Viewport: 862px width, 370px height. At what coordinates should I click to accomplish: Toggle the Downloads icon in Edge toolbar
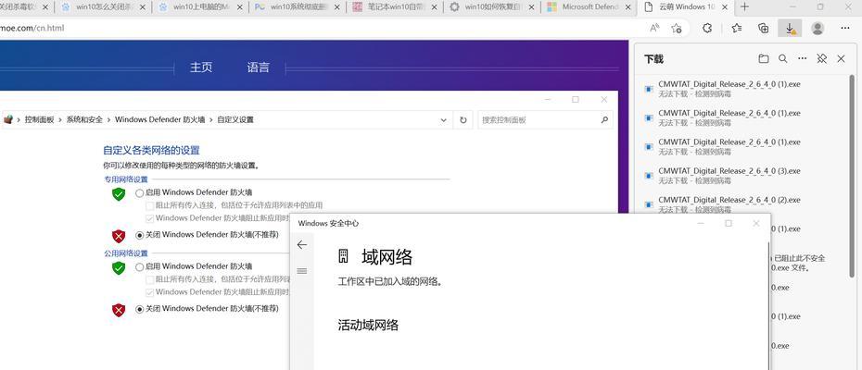click(790, 28)
